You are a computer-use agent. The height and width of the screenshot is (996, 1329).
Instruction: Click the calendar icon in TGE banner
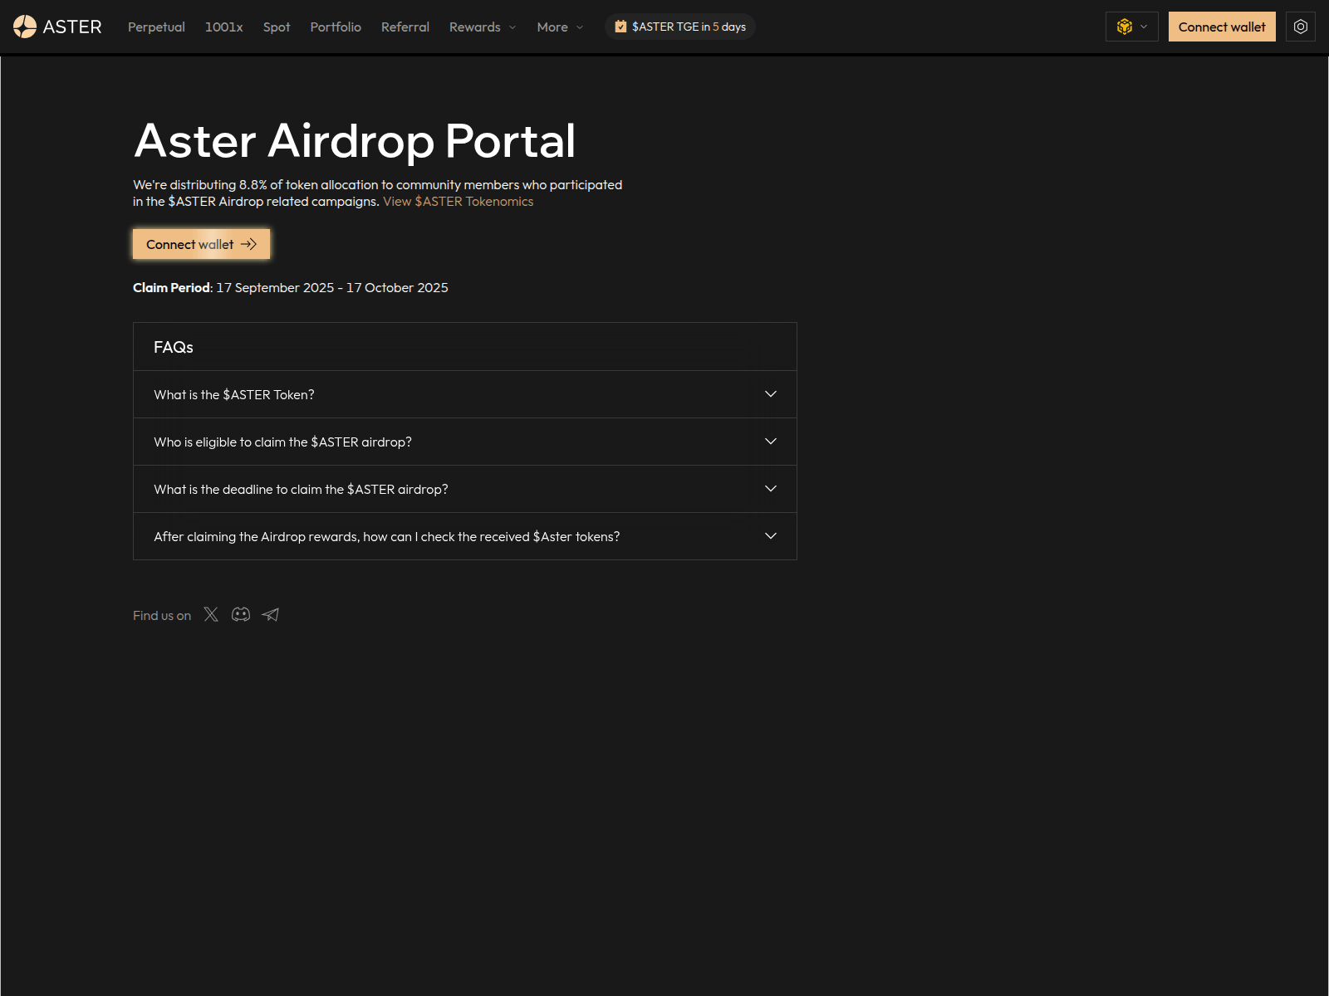[620, 26]
